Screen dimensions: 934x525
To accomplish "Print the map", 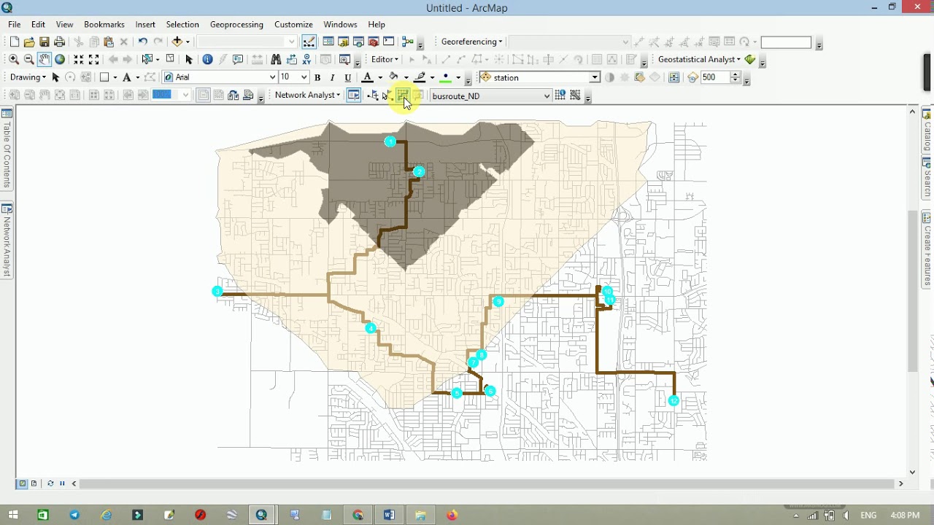I will (60, 42).
